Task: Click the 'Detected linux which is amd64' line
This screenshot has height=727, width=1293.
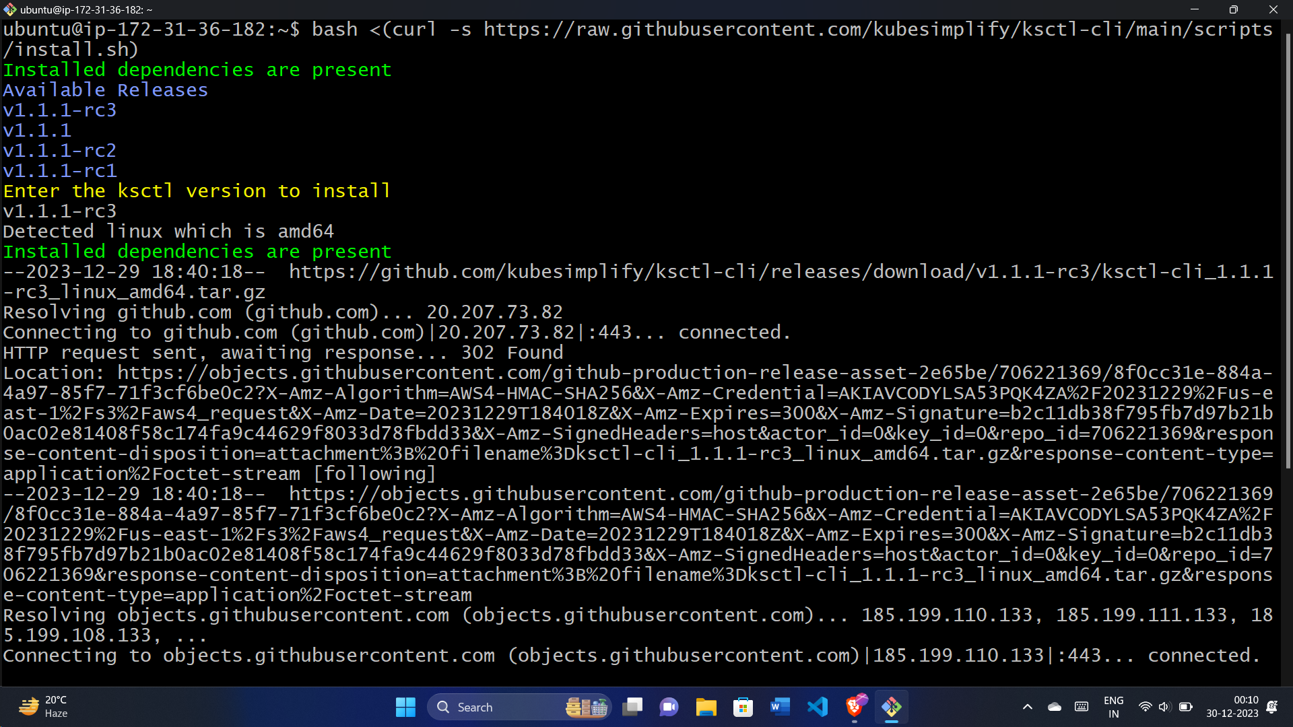Action: point(168,232)
